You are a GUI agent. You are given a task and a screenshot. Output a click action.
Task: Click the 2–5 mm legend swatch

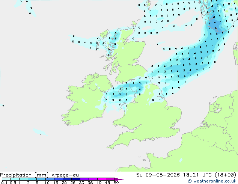point(32,179)
